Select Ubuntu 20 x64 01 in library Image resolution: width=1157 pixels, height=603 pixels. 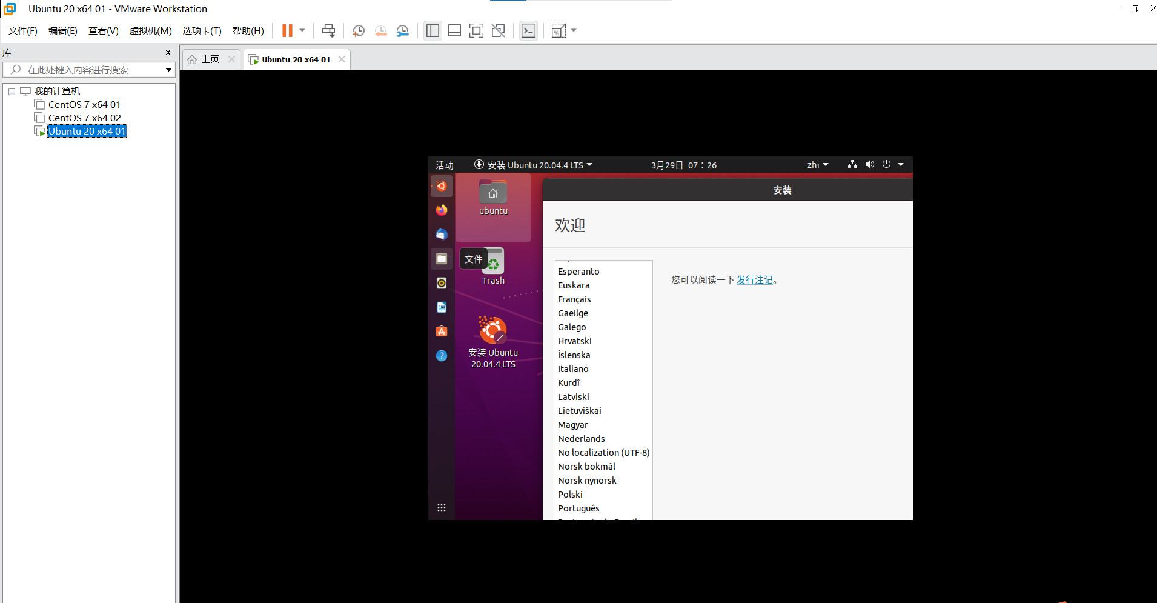87,132
